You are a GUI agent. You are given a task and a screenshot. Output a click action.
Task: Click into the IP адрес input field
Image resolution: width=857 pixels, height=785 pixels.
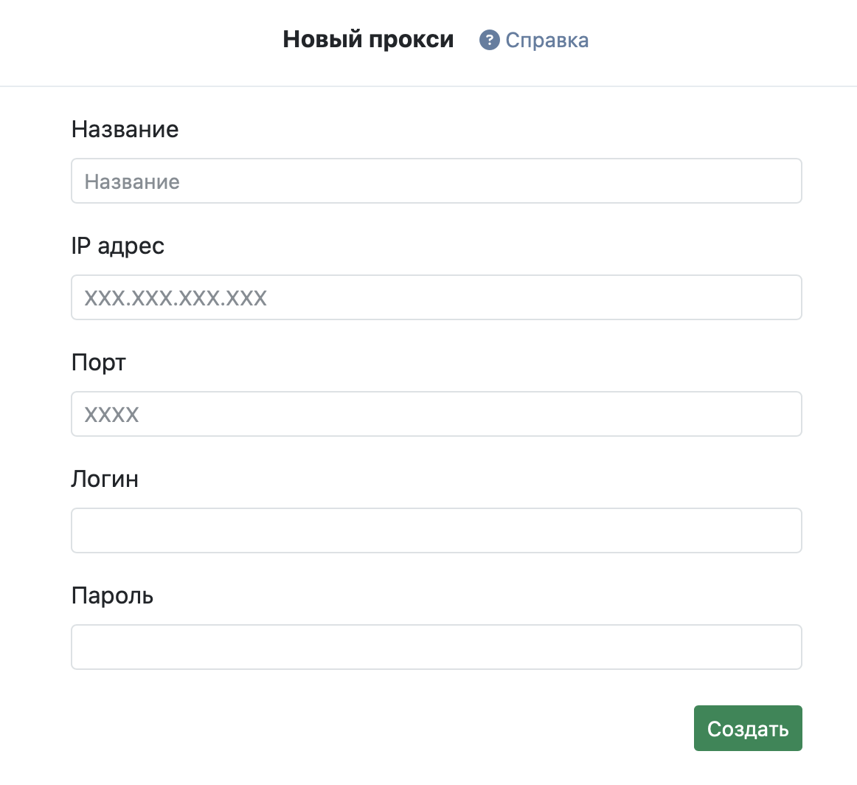[x=436, y=298]
